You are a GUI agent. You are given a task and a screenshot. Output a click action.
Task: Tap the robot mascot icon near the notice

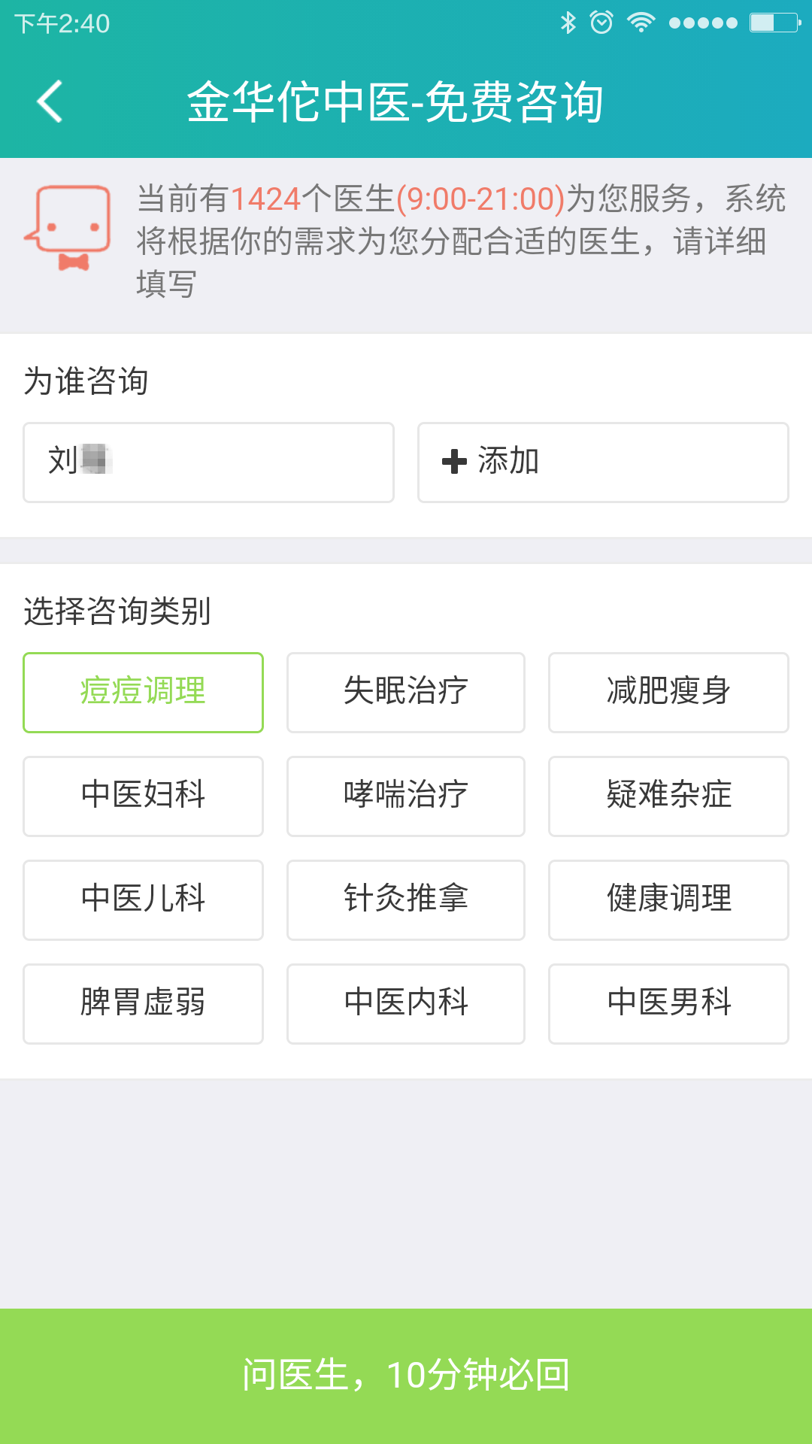point(71,226)
